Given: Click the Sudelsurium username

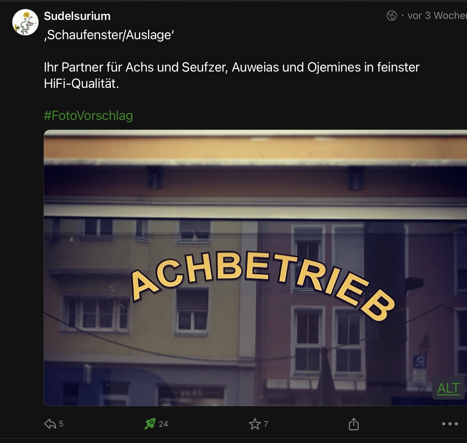Looking at the screenshot, I should (x=77, y=16).
